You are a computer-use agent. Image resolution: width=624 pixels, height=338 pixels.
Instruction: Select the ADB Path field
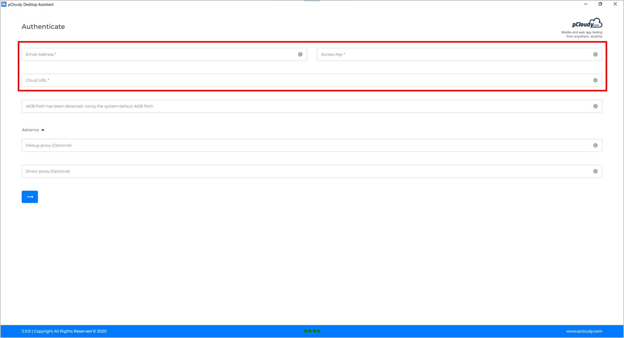point(312,106)
